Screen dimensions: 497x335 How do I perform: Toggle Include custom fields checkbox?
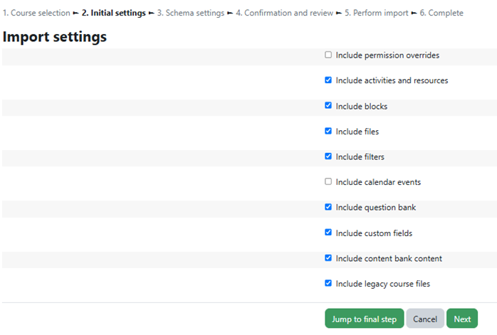click(x=328, y=233)
